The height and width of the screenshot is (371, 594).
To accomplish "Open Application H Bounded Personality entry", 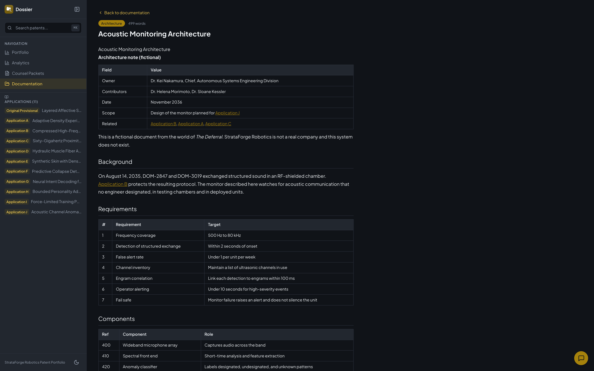I will point(43,192).
